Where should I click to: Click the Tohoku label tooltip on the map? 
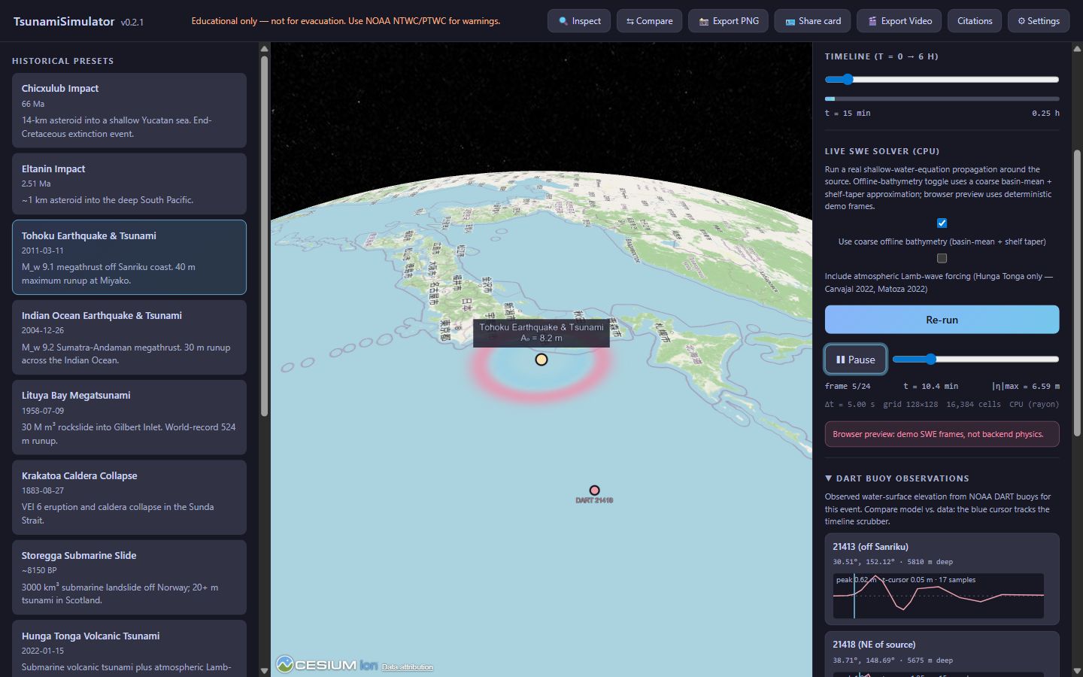click(x=541, y=332)
